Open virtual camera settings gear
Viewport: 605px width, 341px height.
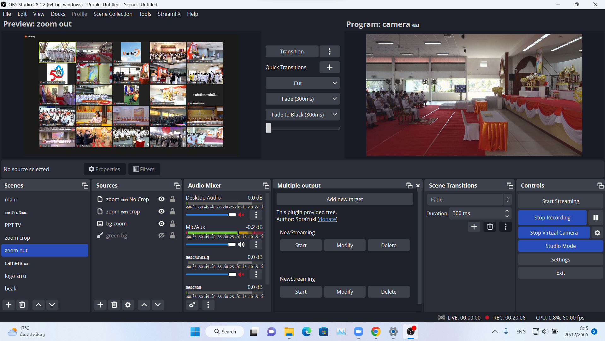tap(597, 233)
